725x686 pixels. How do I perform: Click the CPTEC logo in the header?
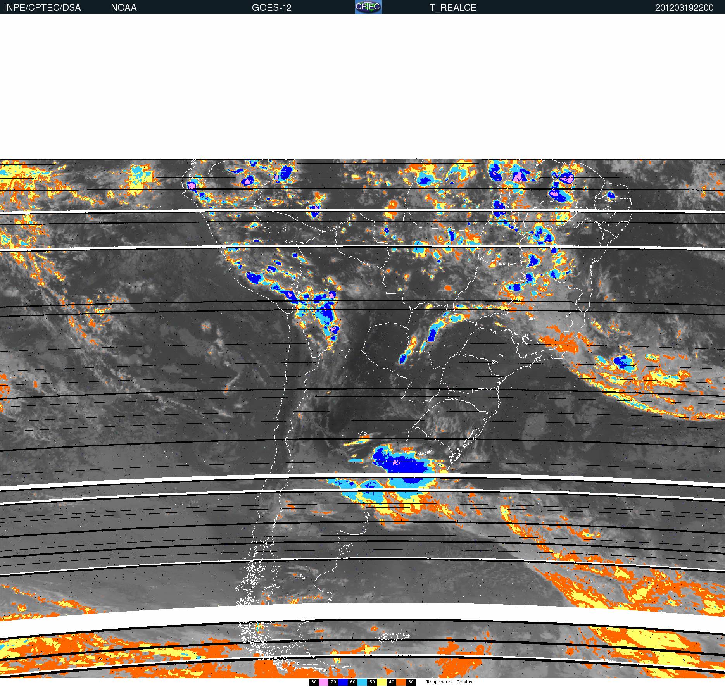(368, 7)
